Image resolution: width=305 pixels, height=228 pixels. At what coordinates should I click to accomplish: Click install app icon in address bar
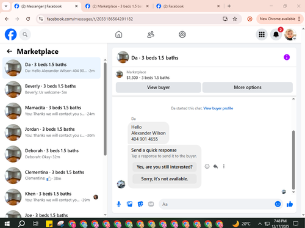pyautogui.click(x=225, y=19)
